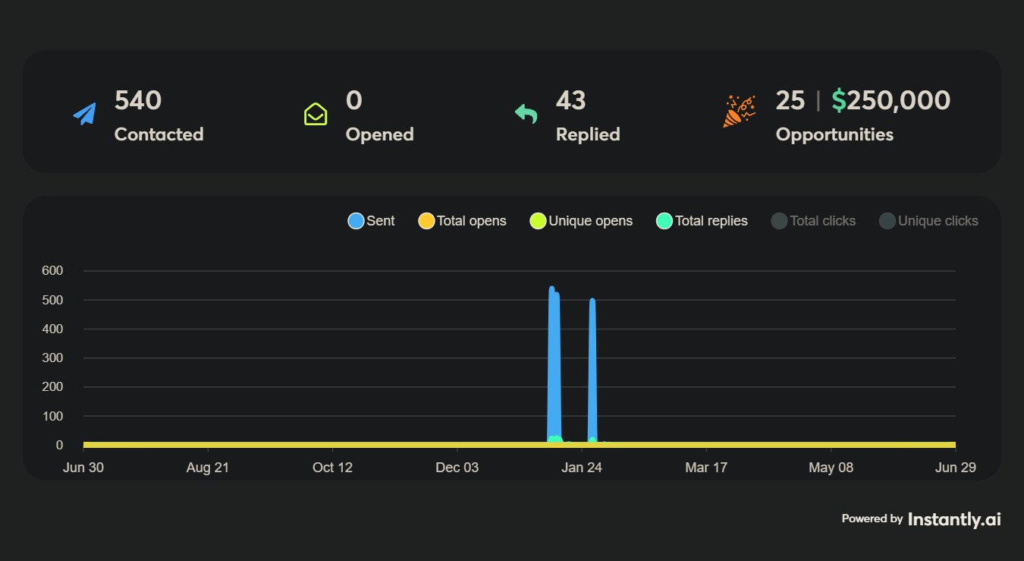Toggle the Total opens legend item
Viewport: 1024px width, 561px height.
[462, 221]
